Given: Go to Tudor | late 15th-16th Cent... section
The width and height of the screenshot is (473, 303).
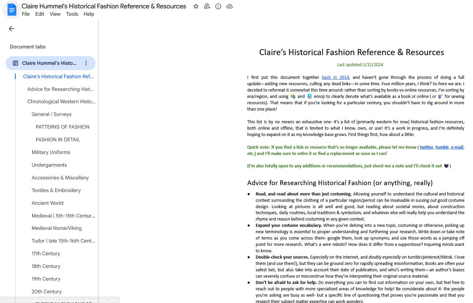Looking at the screenshot, I should (x=63, y=241).
